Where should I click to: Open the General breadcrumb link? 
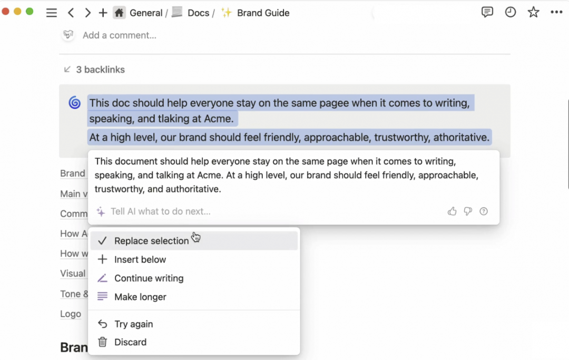pyautogui.click(x=145, y=13)
